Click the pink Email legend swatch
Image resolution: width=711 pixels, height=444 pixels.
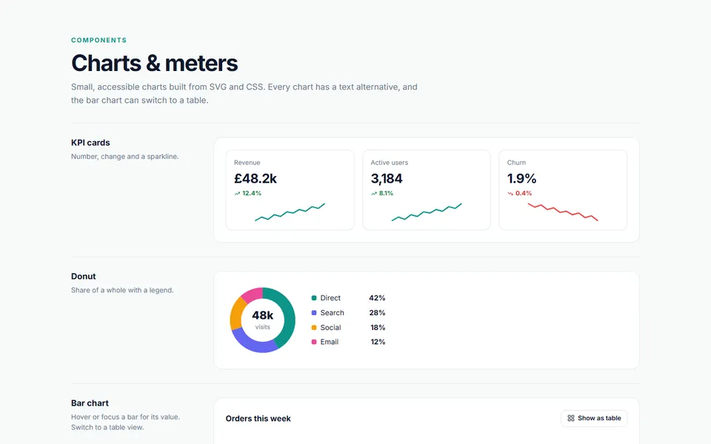click(314, 342)
